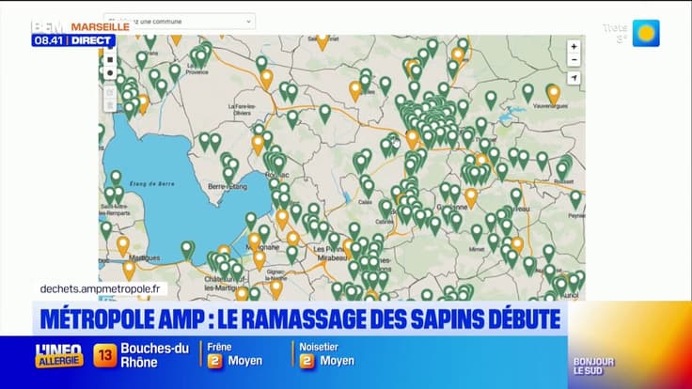This screenshot has width=692, height=389.
Task: Select the MARSEILLE channel label
Action: click(101, 27)
